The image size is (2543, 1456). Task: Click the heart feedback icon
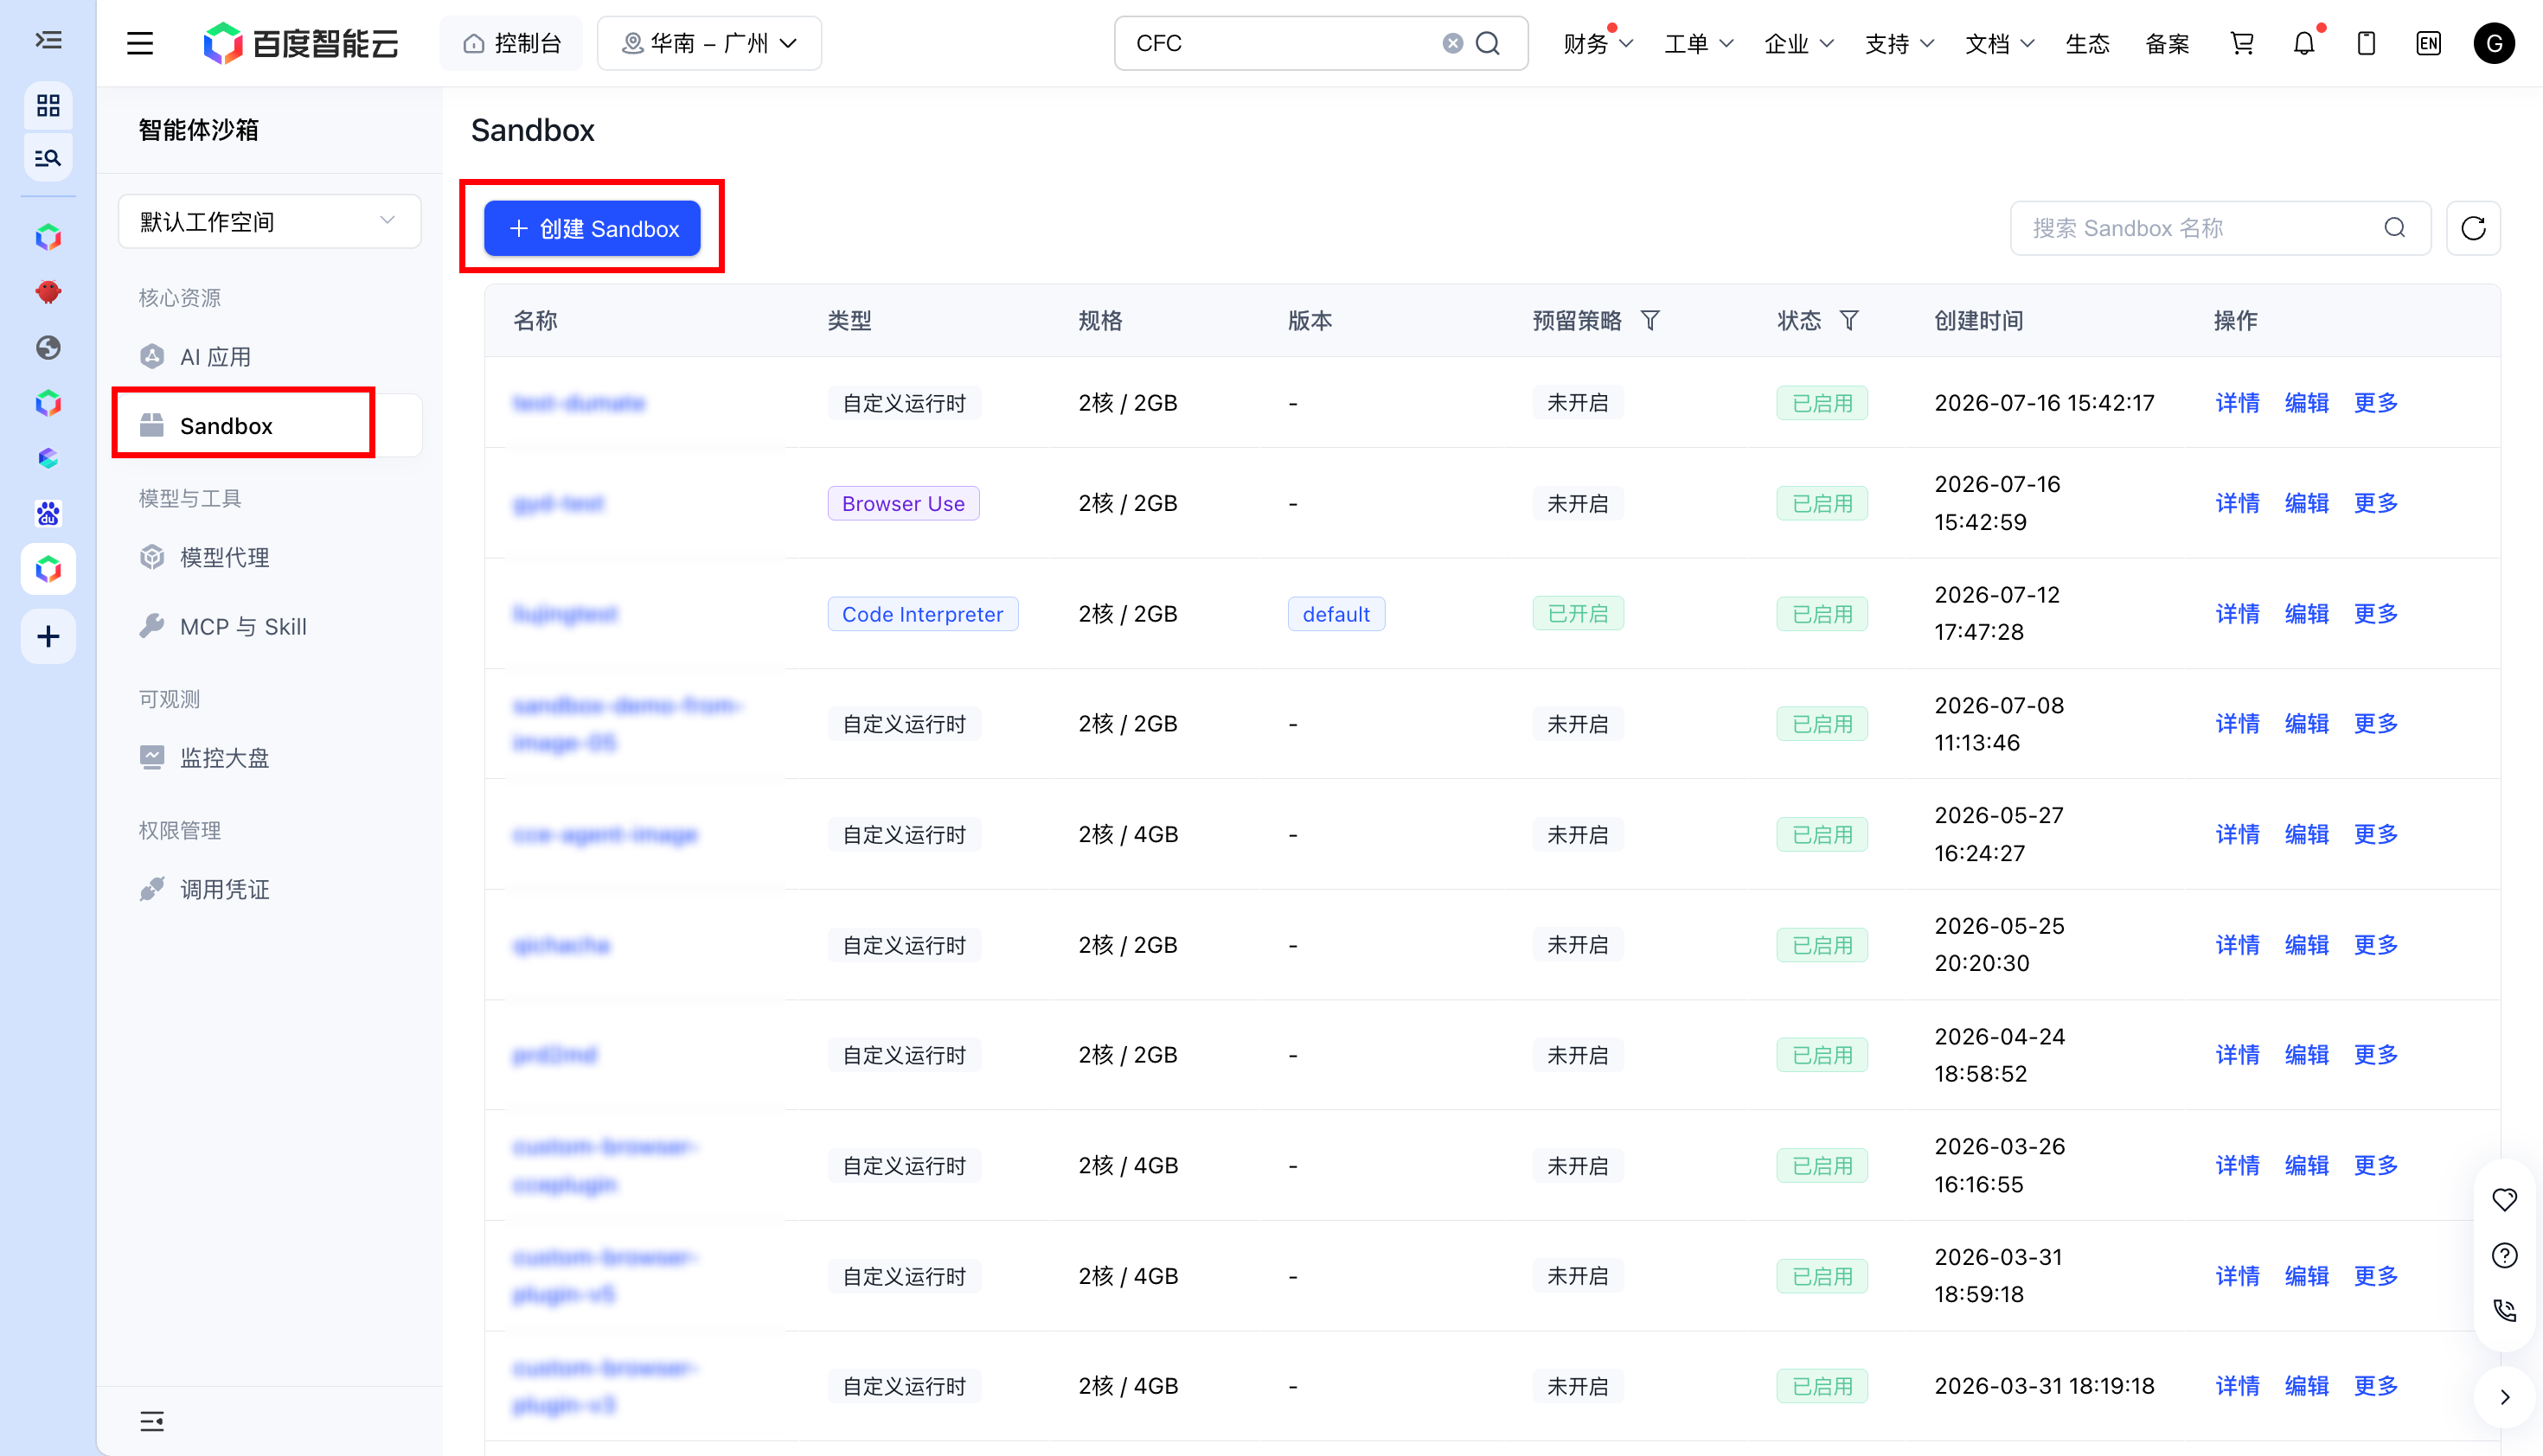click(2504, 1199)
